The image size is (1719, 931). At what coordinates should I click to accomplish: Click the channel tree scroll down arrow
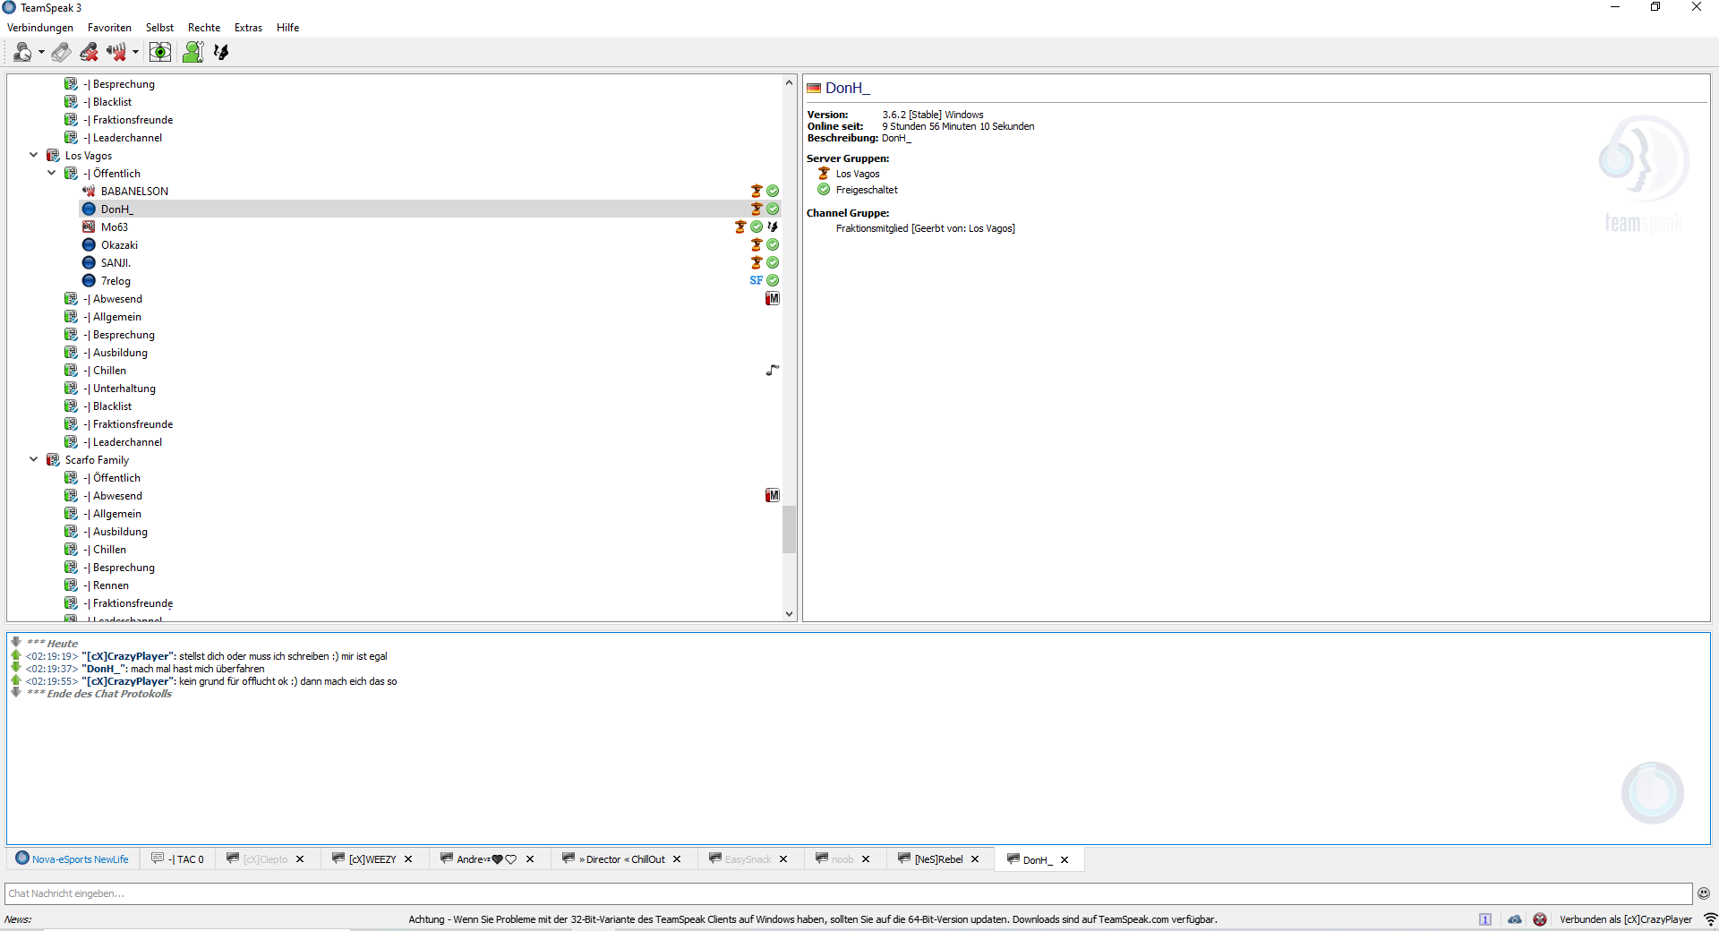pyautogui.click(x=789, y=614)
